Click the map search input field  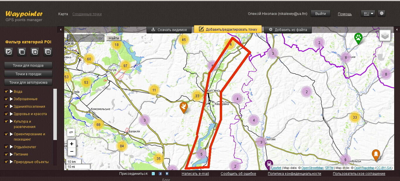[86, 38]
